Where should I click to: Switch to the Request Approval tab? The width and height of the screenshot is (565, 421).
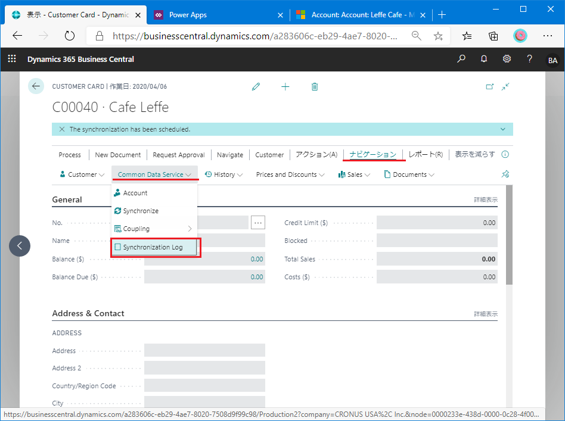[179, 155]
